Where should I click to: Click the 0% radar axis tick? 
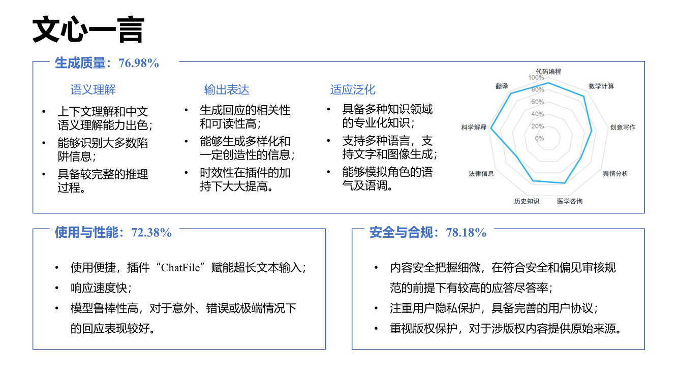539,139
